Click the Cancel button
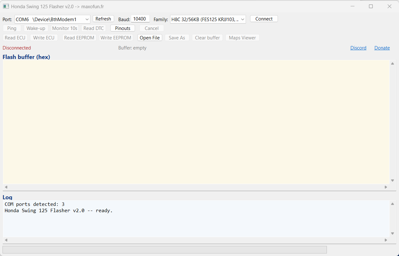Screen dimensions: 399x256 [152, 28]
